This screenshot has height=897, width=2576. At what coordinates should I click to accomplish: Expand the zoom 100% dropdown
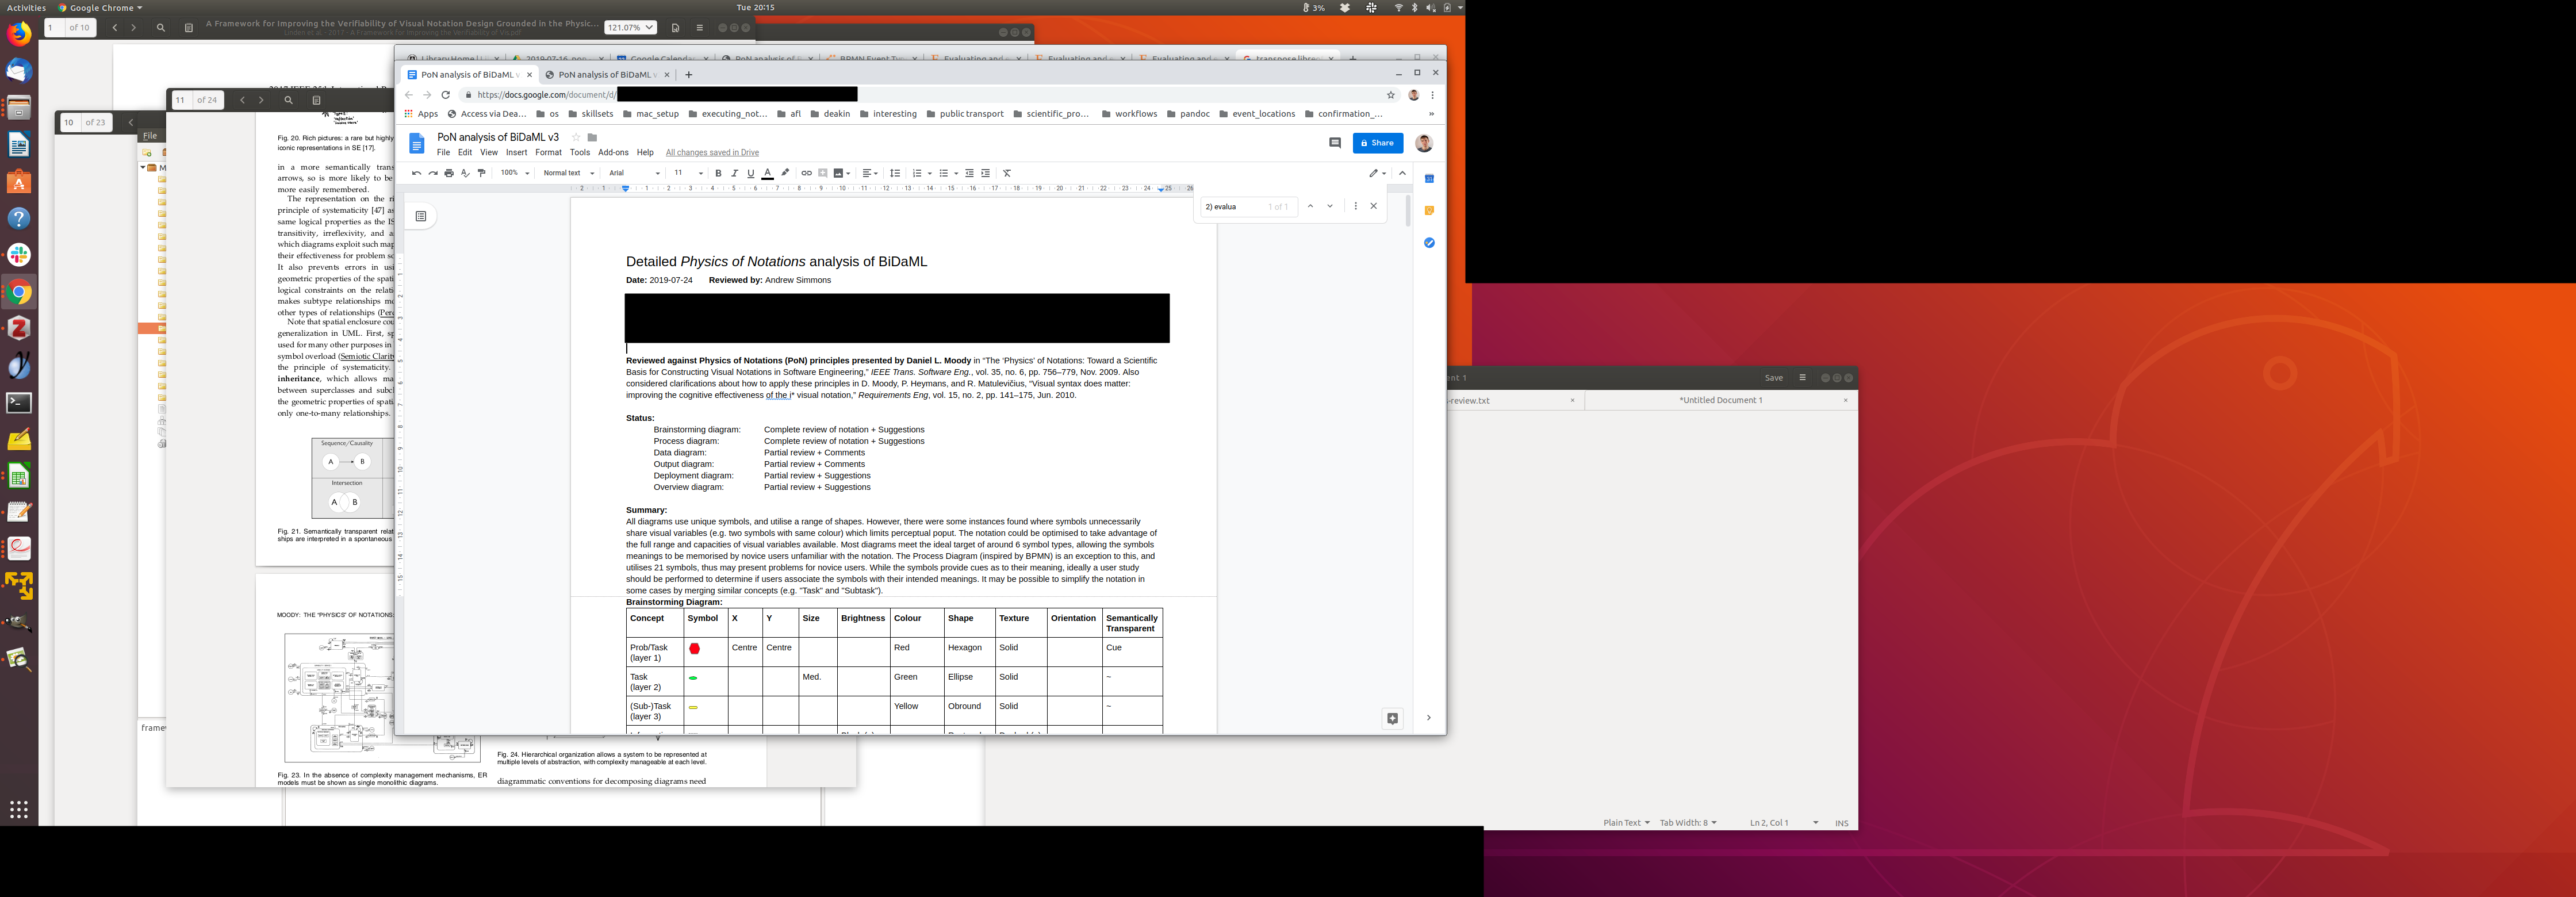coord(515,173)
